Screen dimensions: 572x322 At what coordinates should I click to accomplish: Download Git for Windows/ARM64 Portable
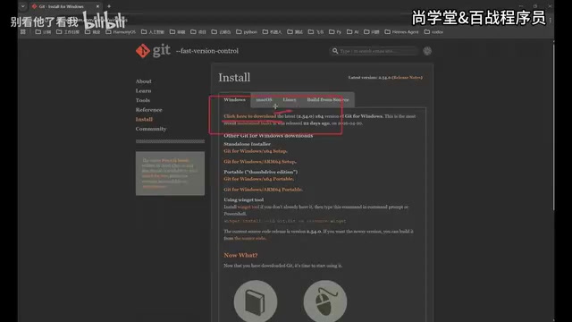click(x=263, y=190)
